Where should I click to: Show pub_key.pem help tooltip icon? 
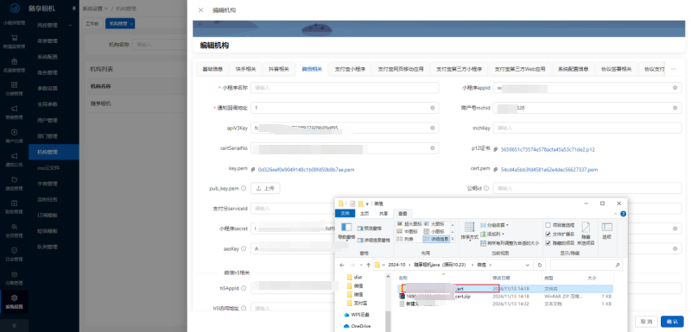[x=244, y=189]
